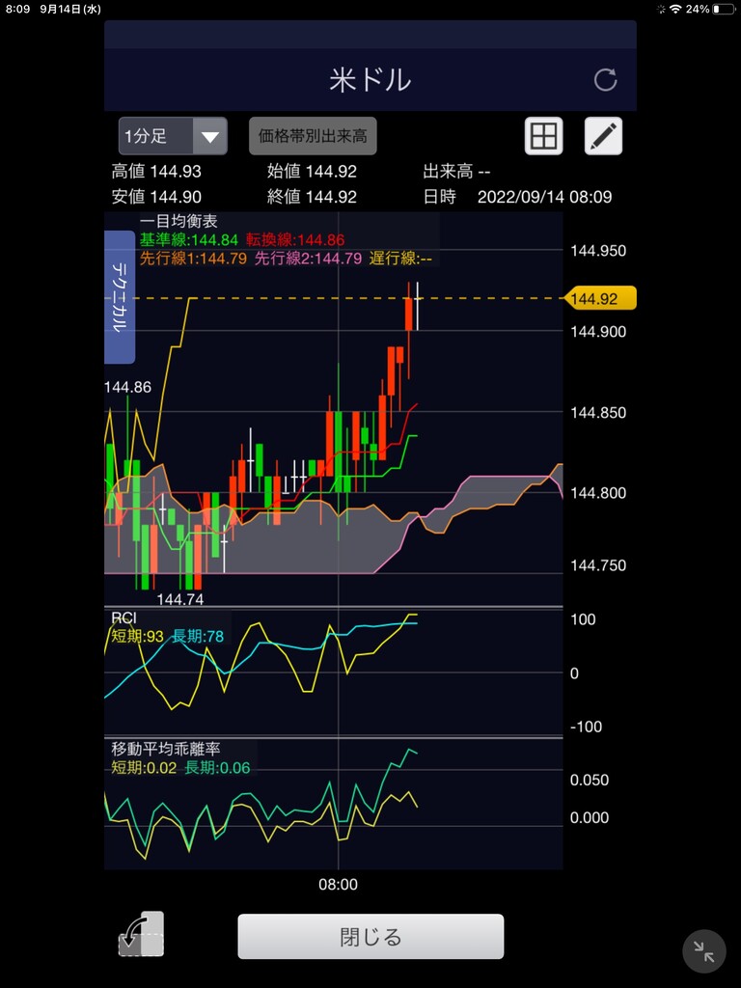741x988 pixels.
Task: Tap the rotate screen icon
Action: pyautogui.click(x=141, y=934)
